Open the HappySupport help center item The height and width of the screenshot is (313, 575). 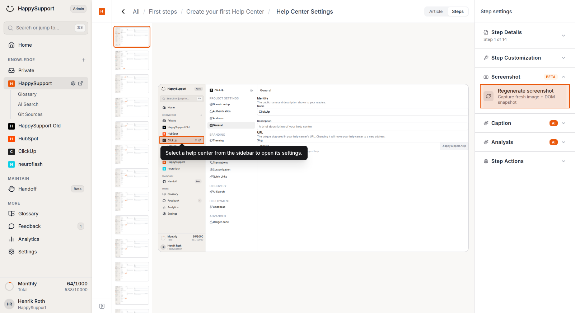[46, 83]
